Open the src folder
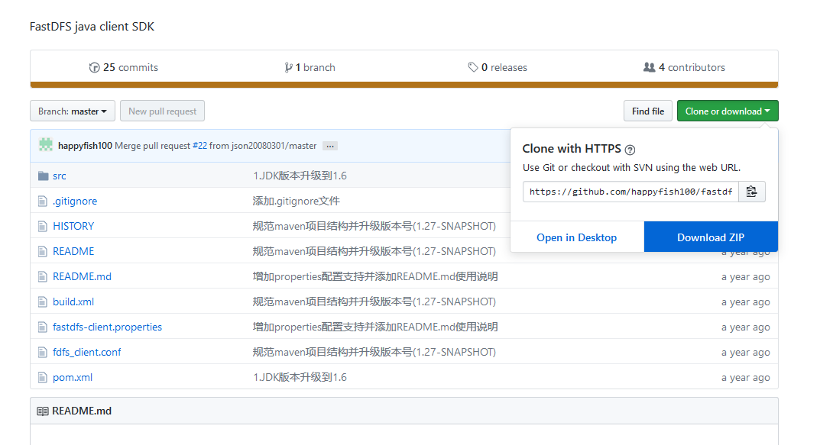This screenshot has width=833, height=445. 60,176
